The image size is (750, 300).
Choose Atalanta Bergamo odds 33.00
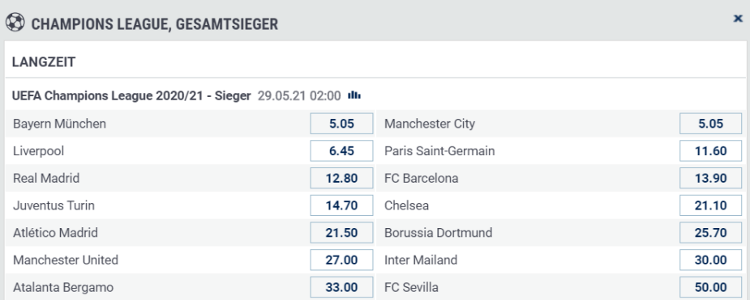pos(341,288)
